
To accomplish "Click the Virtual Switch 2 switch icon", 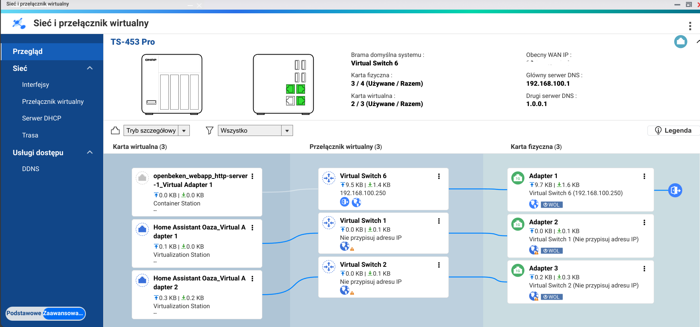I will pos(329,267).
